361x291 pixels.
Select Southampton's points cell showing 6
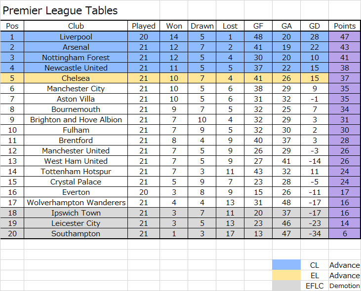pyautogui.click(x=344, y=233)
